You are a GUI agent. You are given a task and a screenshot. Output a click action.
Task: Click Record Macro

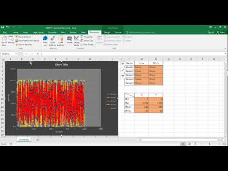click(x=23, y=37)
